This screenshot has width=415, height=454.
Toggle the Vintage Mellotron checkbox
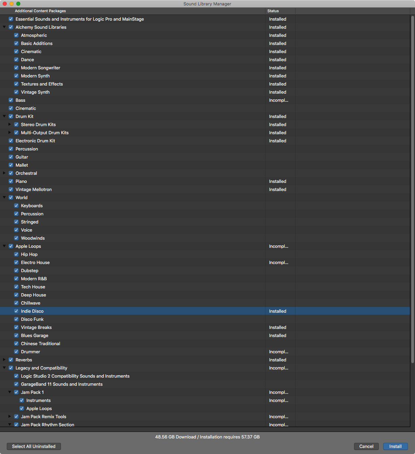click(x=11, y=190)
